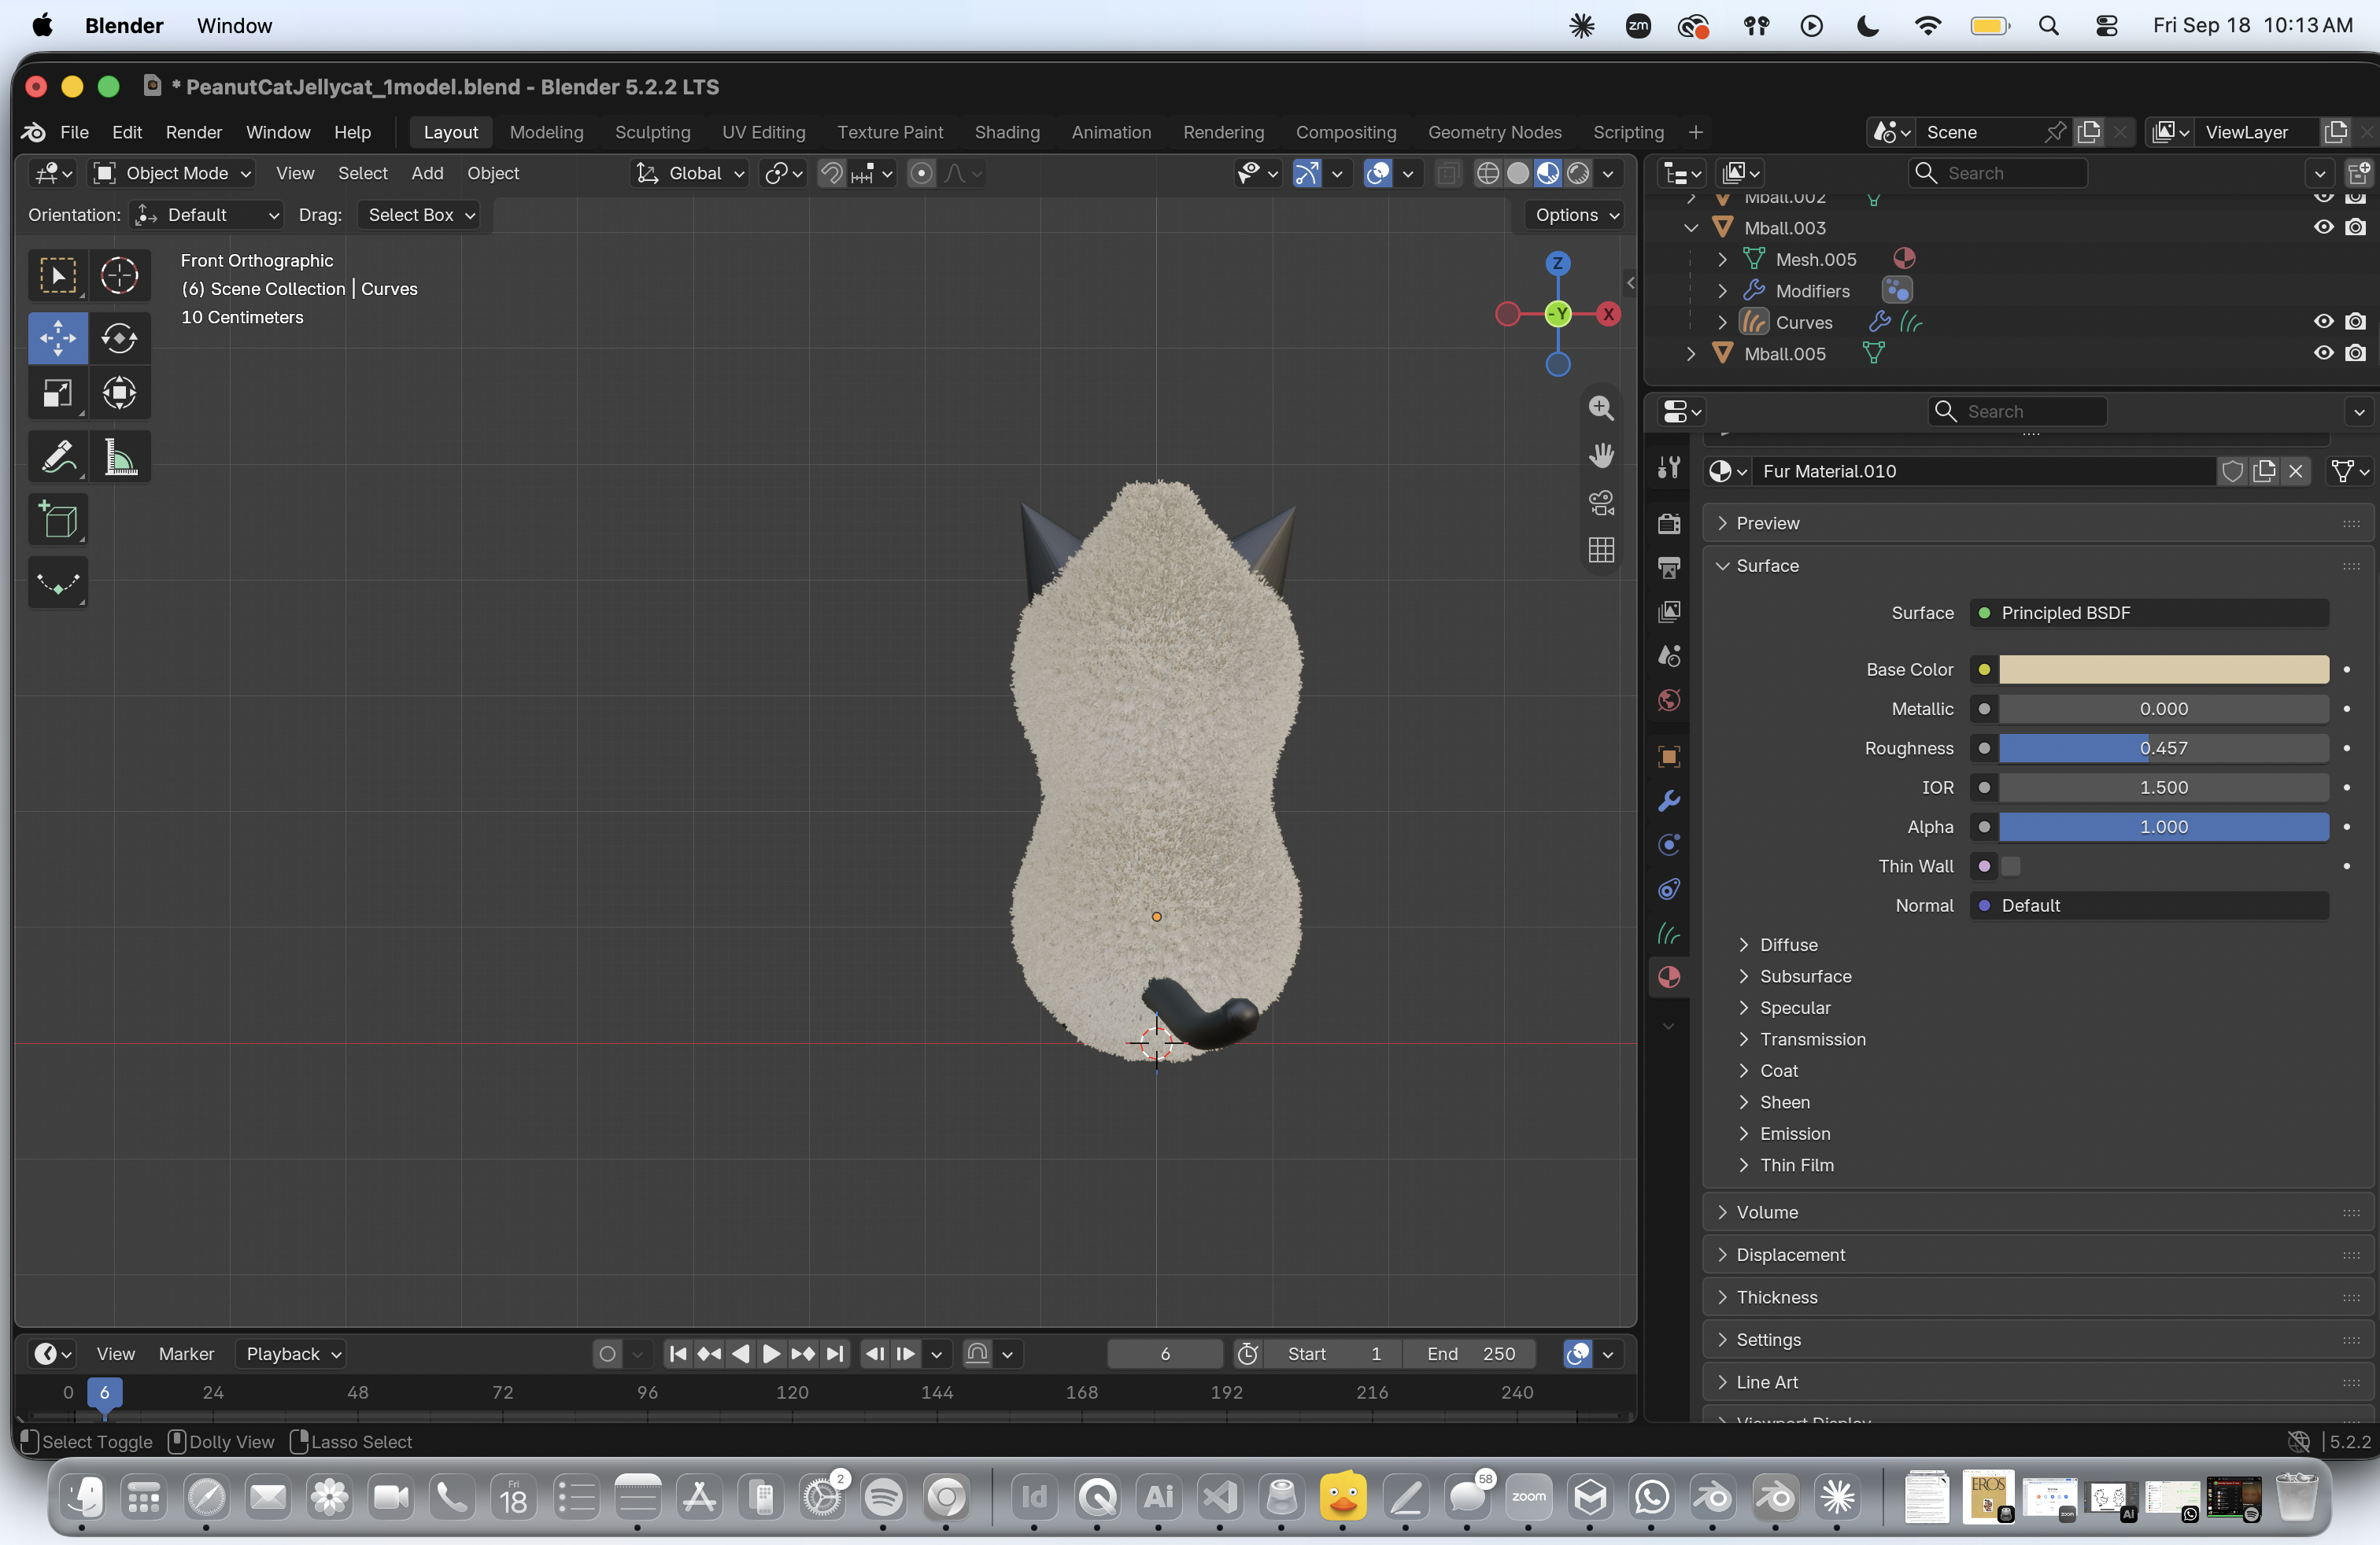Open the viewport Add menu
Image resolution: width=2380 pixels, height=1545 pixels.
click(427, 174)
